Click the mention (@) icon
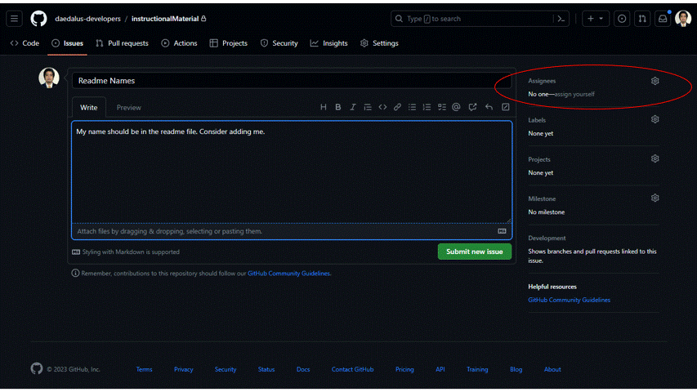697x392 pixels. tap(456, 107)
